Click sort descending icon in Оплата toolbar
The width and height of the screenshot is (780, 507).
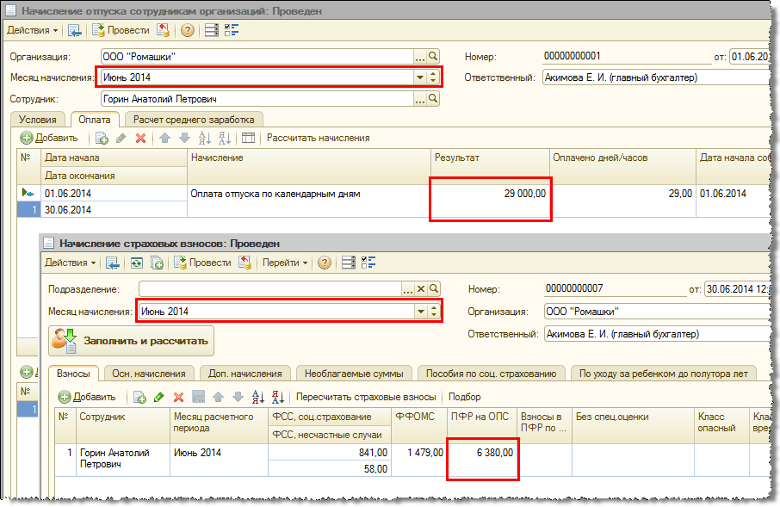225,138
